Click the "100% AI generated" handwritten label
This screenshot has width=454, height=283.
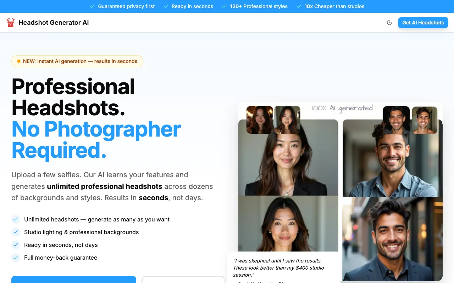(x=342, y=109)
